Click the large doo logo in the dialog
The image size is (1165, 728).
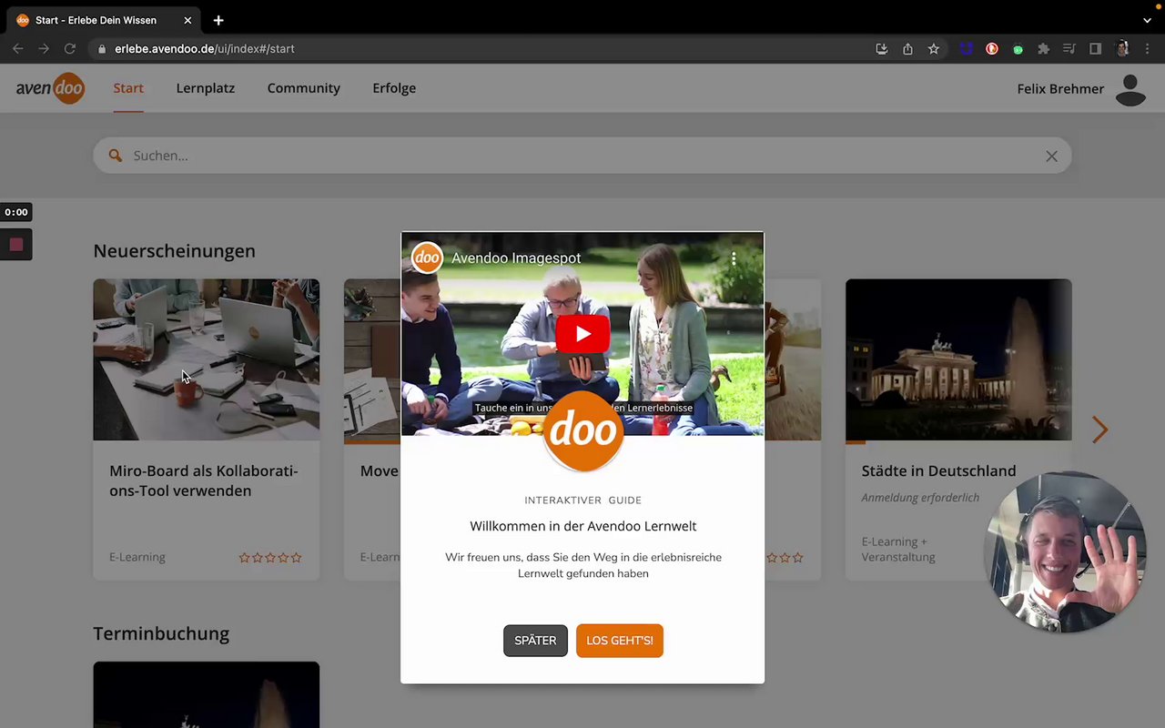coord(583,431)
